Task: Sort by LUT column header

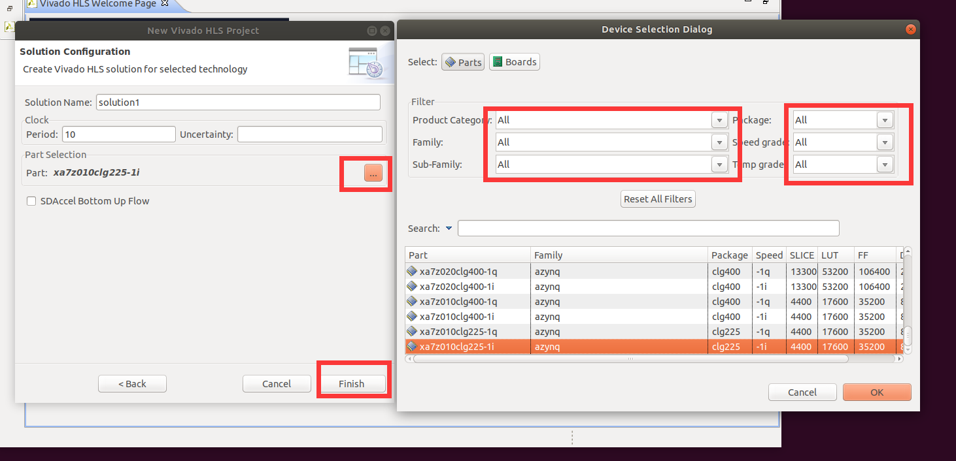Action: click(836, 255)
